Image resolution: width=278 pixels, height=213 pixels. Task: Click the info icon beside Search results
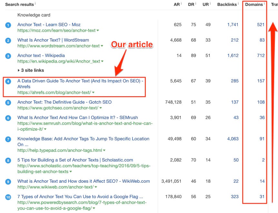(35, 4)
